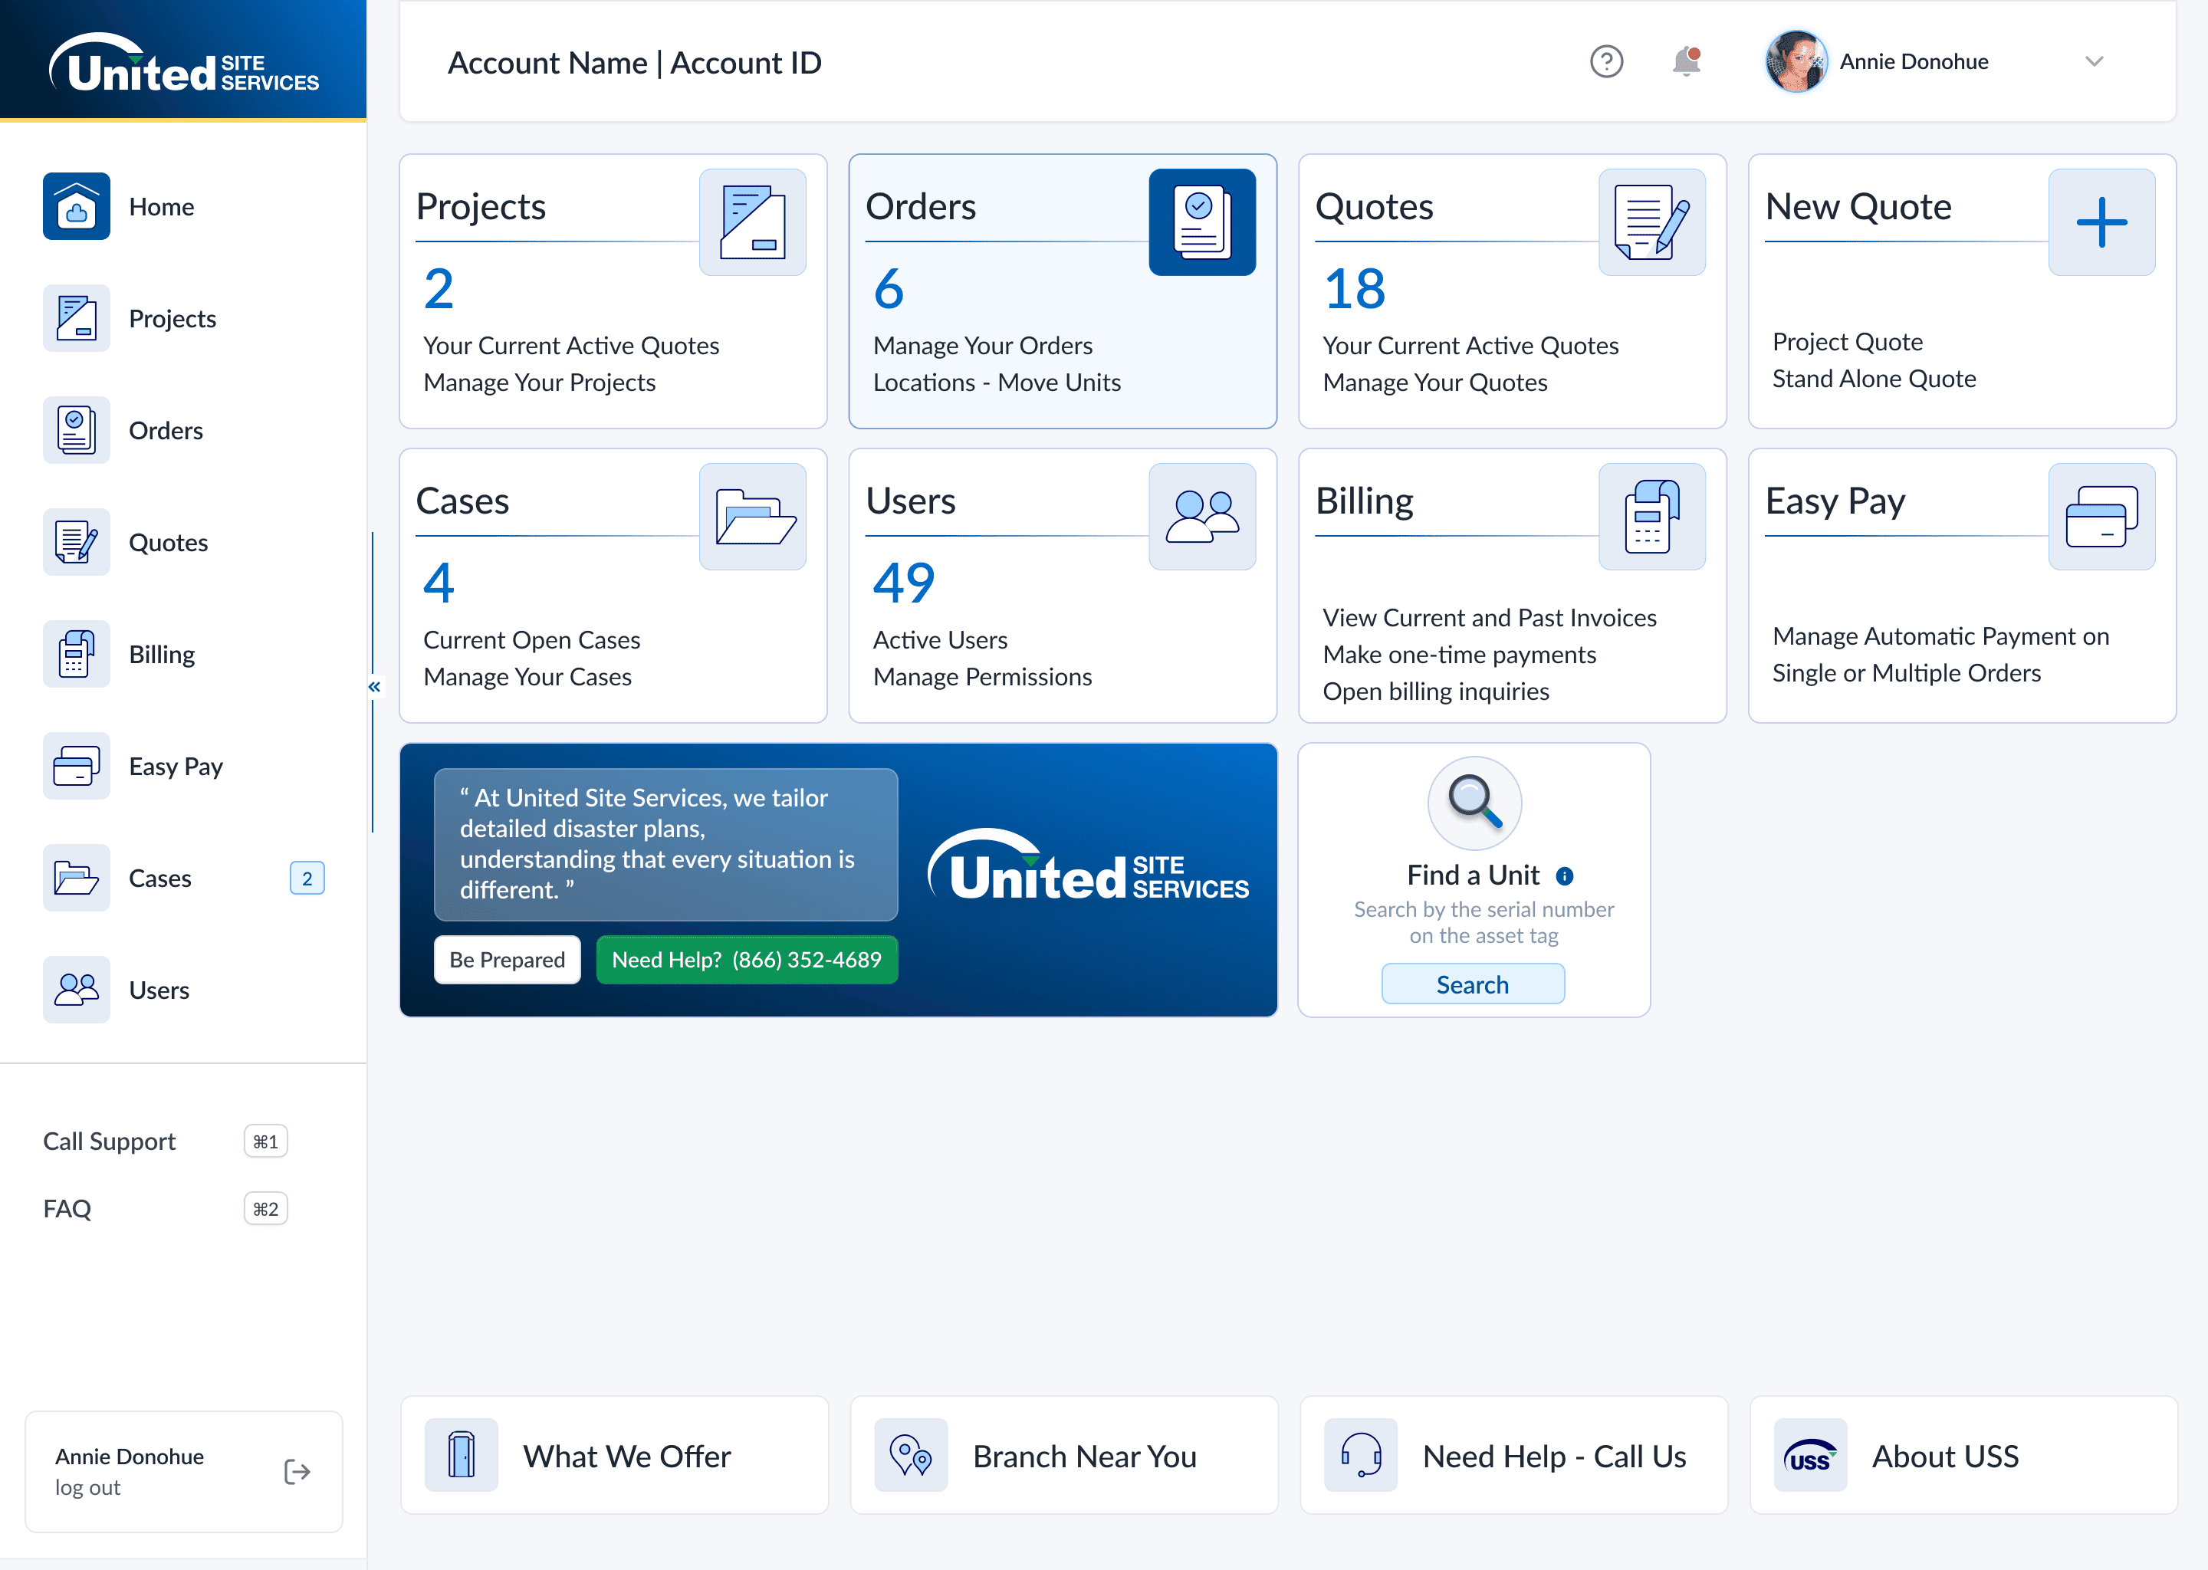Click the FAQ link in sidebar

click(x=67, y=1208)
